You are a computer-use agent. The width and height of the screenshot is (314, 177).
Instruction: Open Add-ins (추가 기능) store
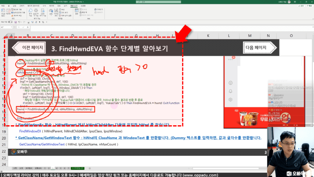pos(30,13)
